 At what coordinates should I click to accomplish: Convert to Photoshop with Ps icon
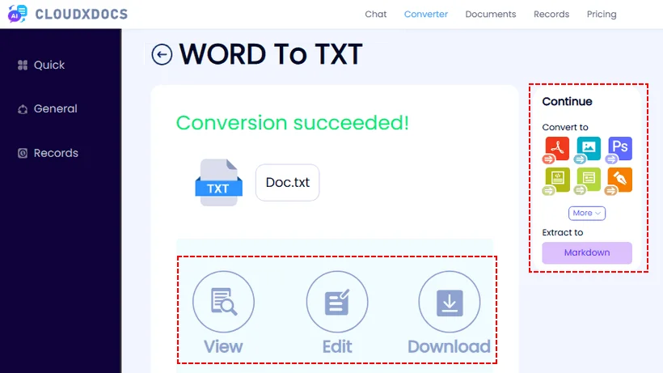coord(619,149)
